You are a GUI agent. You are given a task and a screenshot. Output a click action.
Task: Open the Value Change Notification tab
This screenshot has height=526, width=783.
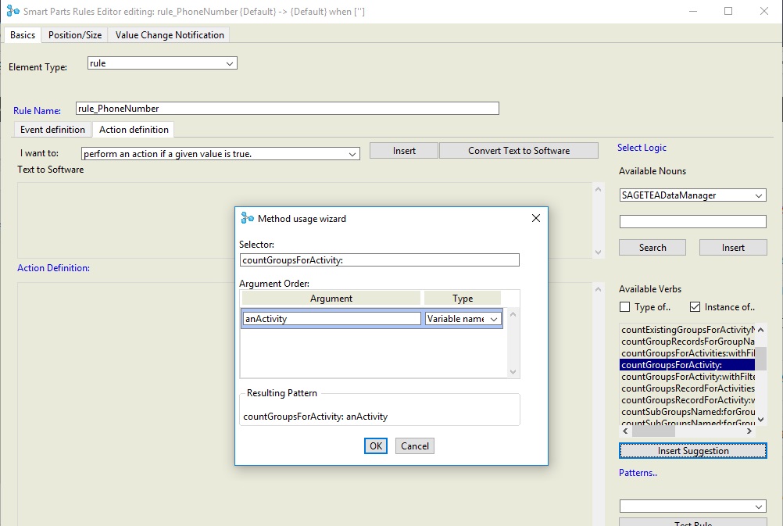click(x=170, y=35)
